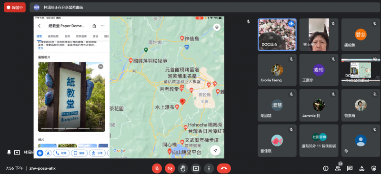The width and height of the screenshot is (381, 174).
Task: Click the start navigation arrow button
Action: [x=48, y=153]
